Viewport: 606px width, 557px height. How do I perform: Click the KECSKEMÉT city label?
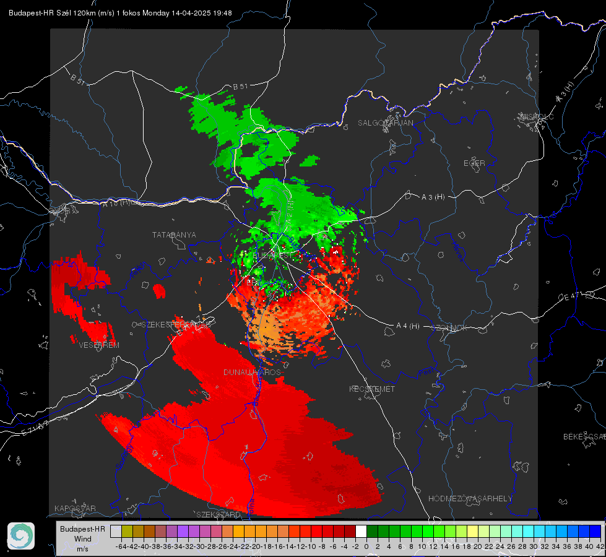tap(372, 389)
